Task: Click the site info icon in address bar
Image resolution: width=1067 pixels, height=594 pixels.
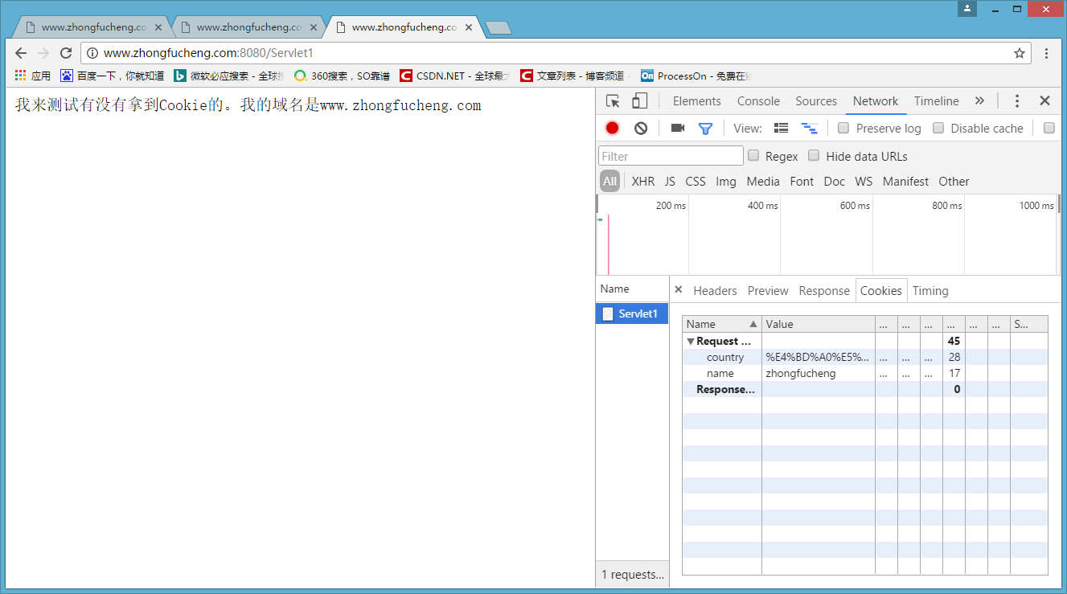Action: pyautogui.click(x=92, y=53)
